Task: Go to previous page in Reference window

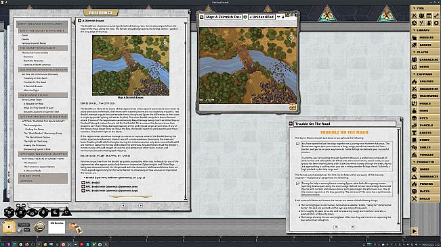Action: pos(123,206)
